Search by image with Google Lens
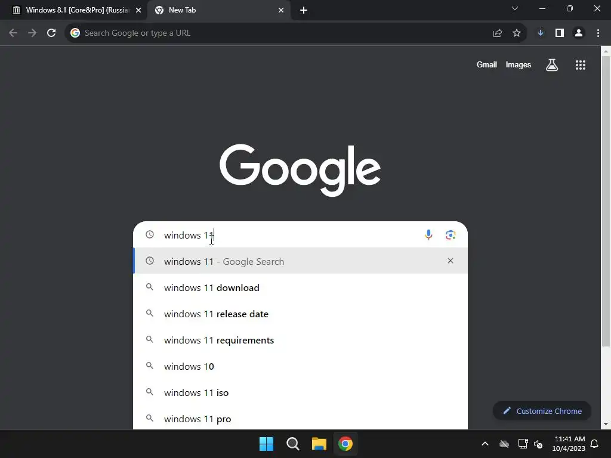The image size is (611, 458). click(x=450, y=235)
